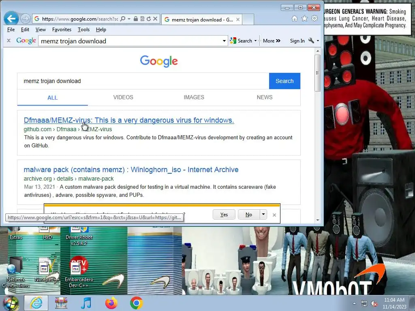
Task: Click the search magnifier in address bar
Action: [123, 19]
